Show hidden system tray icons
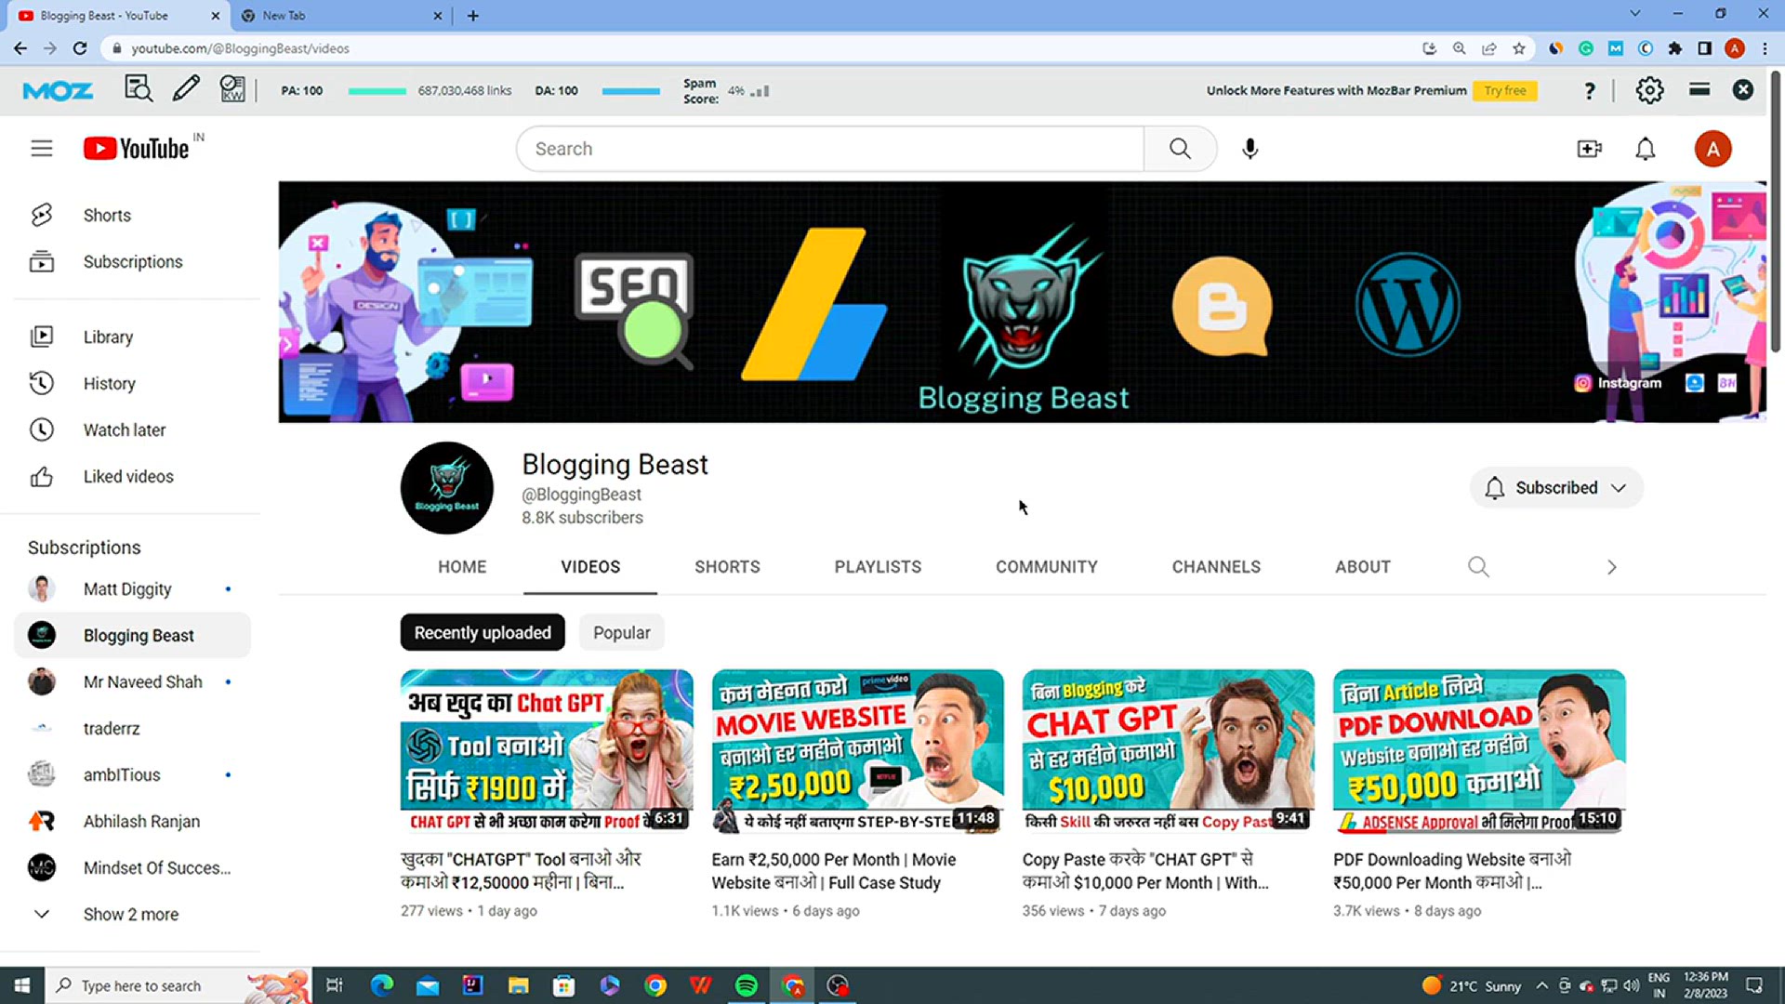Screen dimensions: 1785x1004 tap(1542, 985)
